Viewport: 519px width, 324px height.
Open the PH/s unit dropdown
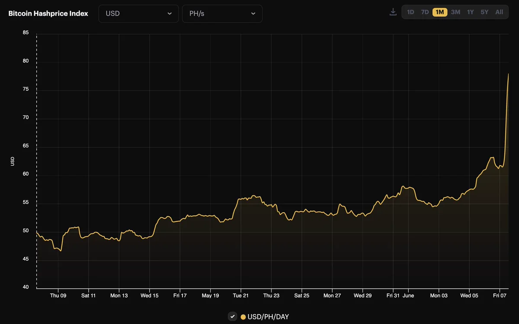[x=222, y=13]
